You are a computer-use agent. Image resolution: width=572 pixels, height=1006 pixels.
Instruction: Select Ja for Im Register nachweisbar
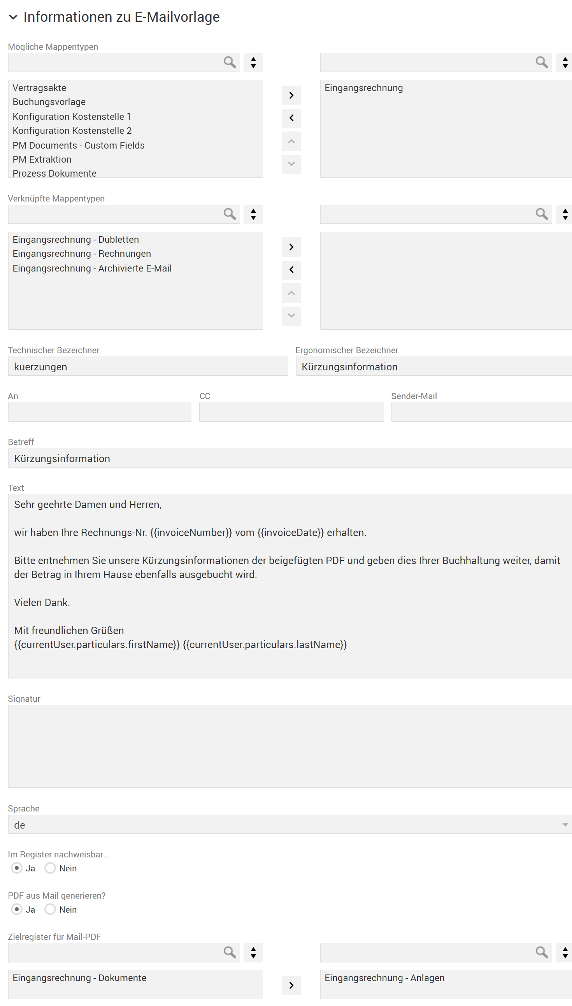(x=16, y=868)
